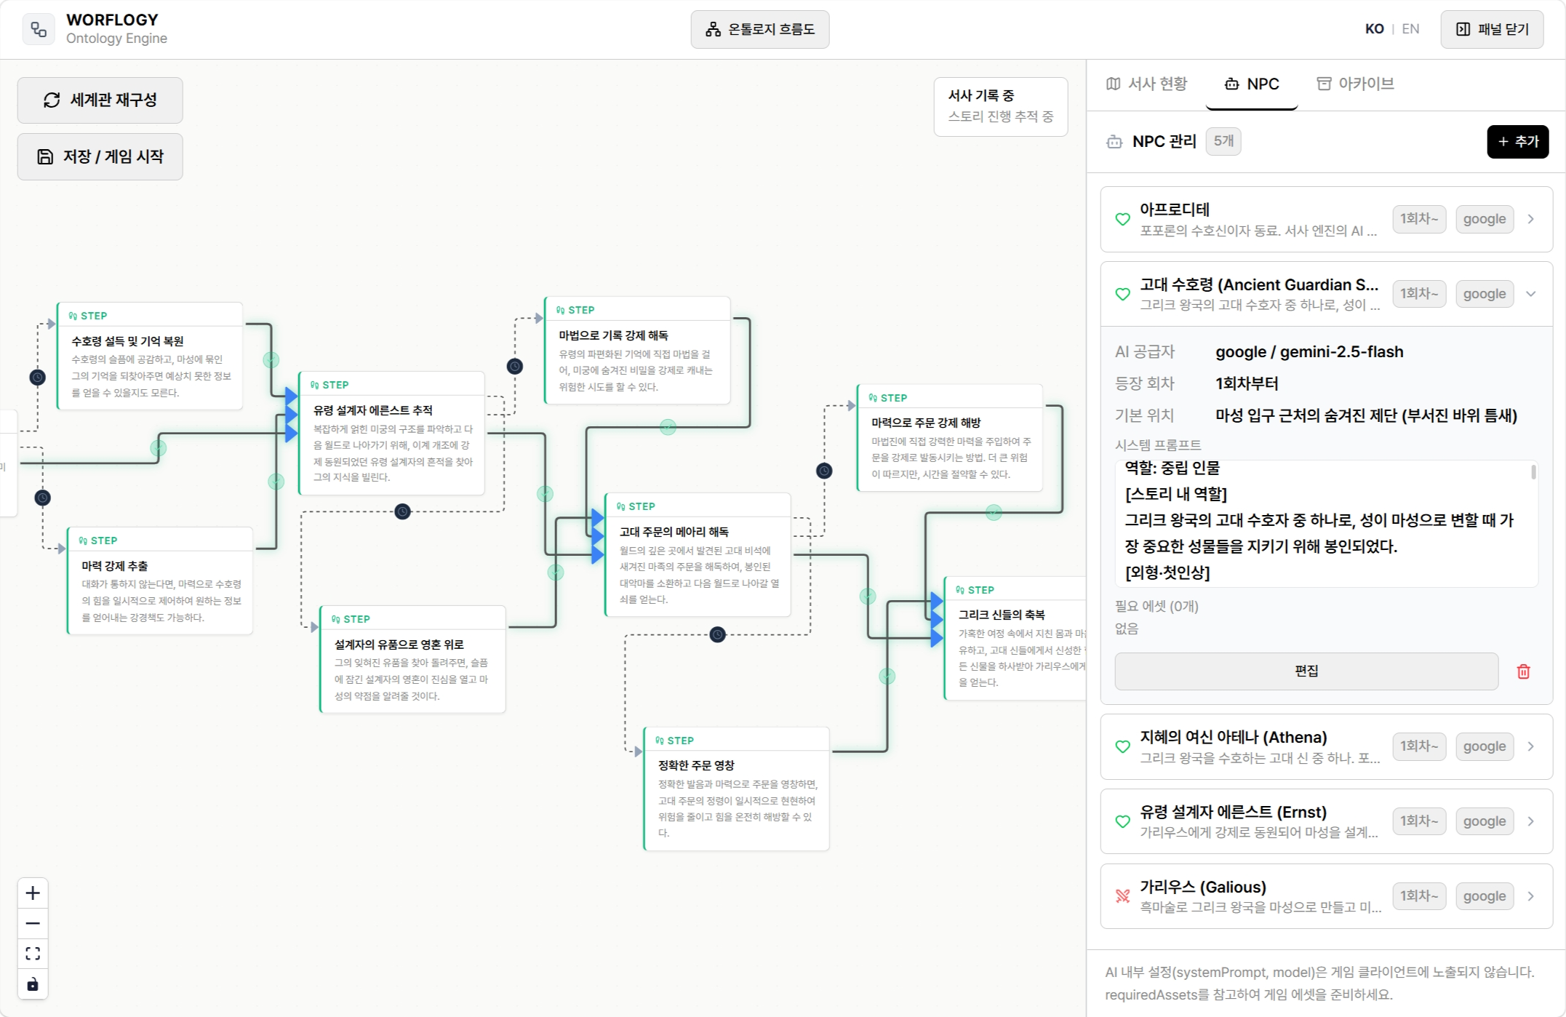Select the 정확한 주문 영창 step node

736,789
